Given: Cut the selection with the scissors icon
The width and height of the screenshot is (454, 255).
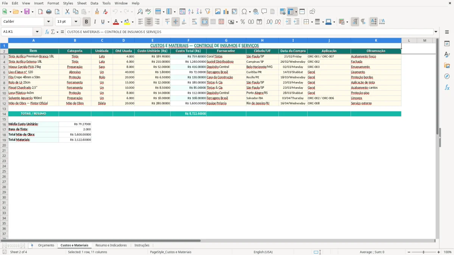Looking at the screenshot, I should point(67,12).
